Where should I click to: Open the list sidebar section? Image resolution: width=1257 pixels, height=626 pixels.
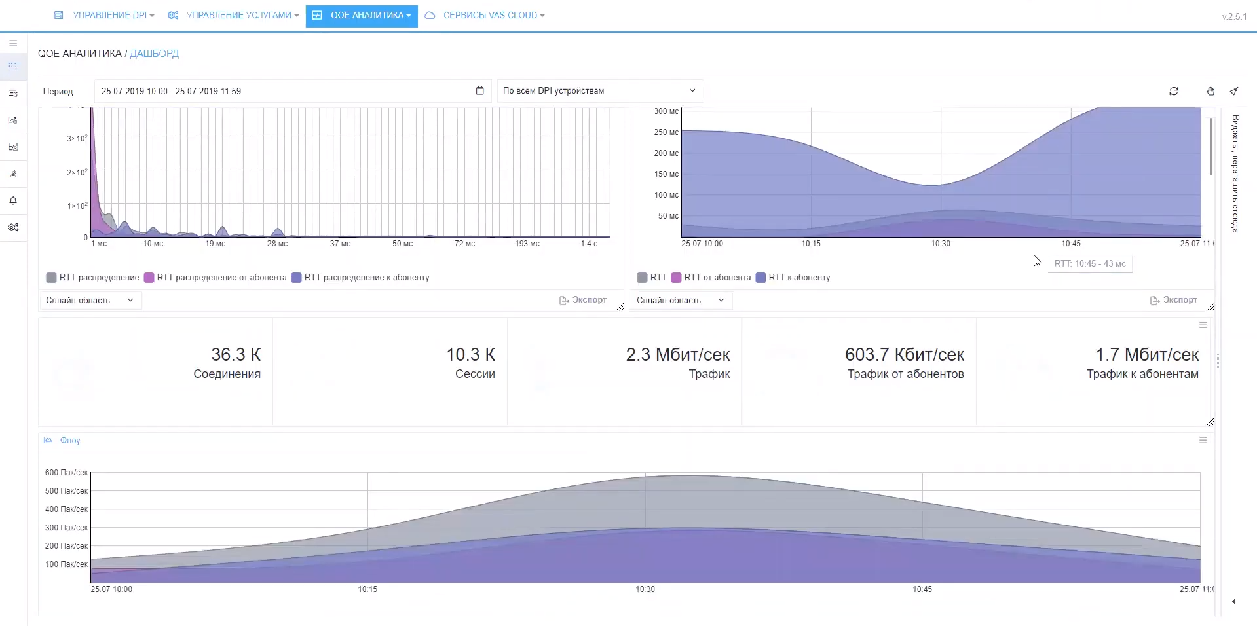(13, 93)
